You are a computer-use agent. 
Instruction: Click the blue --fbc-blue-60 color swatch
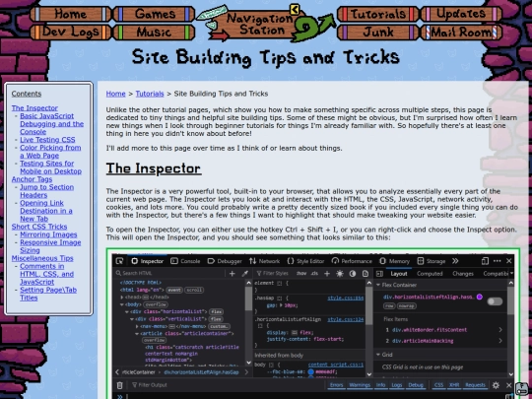point(310,371)
